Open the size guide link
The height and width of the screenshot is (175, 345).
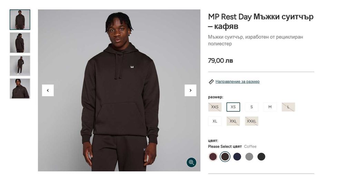pos(237,82)
